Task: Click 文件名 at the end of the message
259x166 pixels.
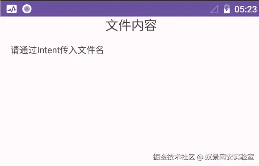Action: (x=90, y=50)
